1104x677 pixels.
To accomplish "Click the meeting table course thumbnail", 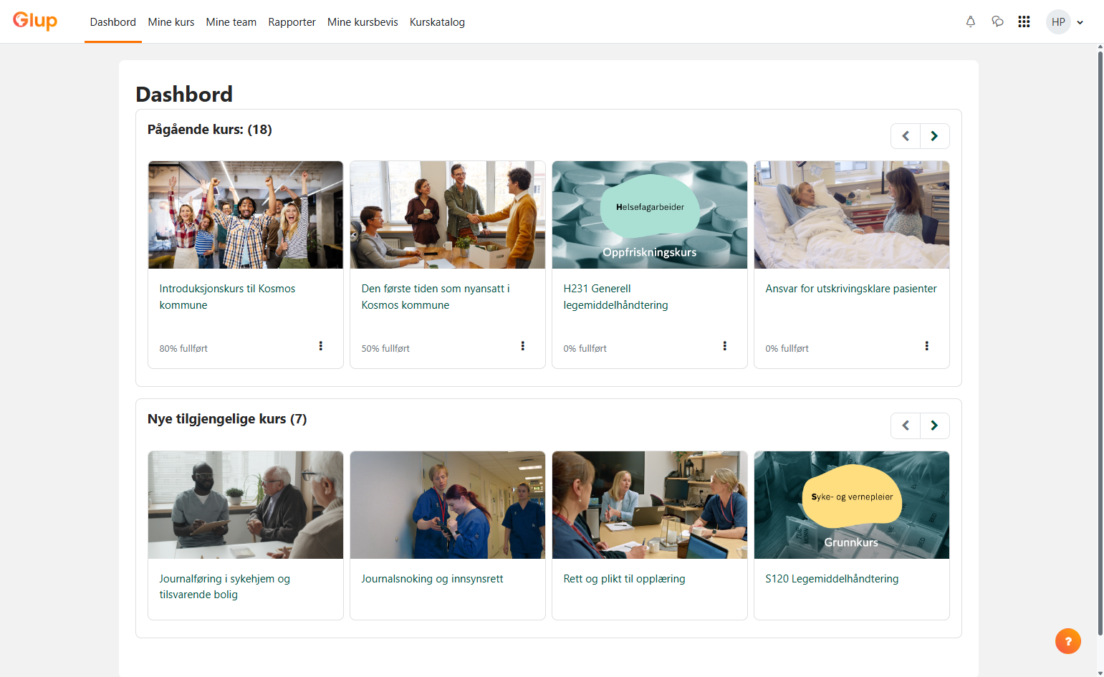I will click(x=650, y=505).
